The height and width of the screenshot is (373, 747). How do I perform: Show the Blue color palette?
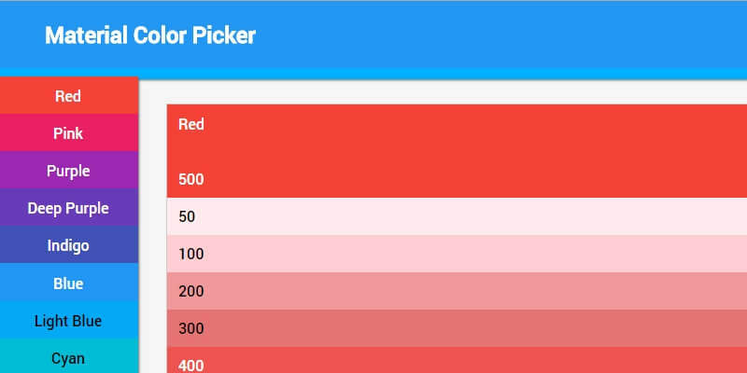(68, 283)
